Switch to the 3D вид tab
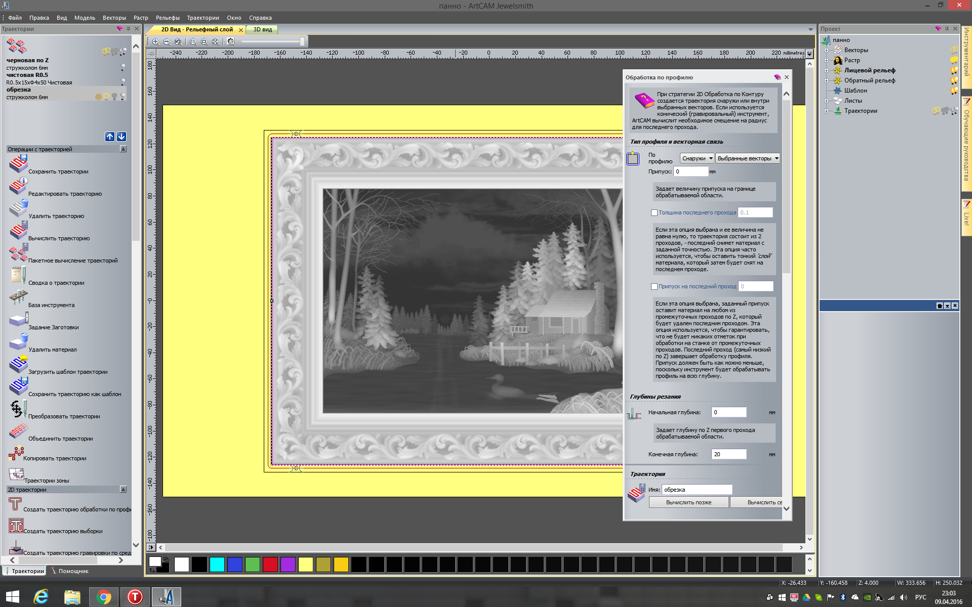 pos(262,29)
